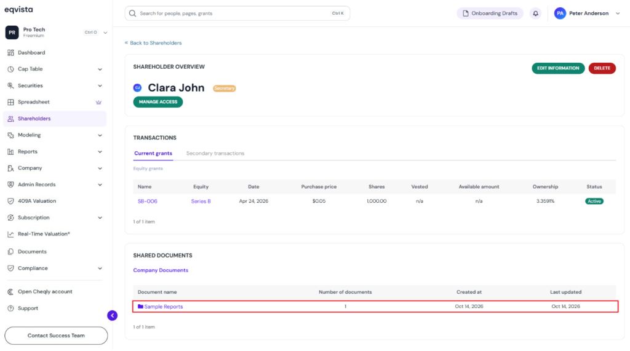Screen dimensions: 630x351
Task: Click the search for people, pages, grants field
Action: click(237, 14)
